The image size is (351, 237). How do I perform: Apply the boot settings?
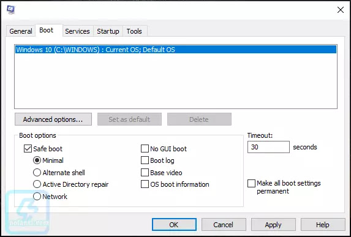pos(273,225)
